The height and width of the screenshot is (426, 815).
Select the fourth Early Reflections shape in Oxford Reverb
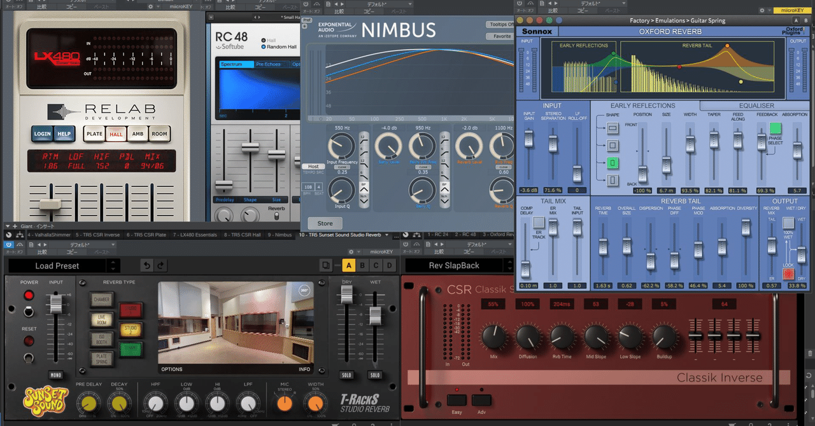pyautogui.click(x=613, y=180)
